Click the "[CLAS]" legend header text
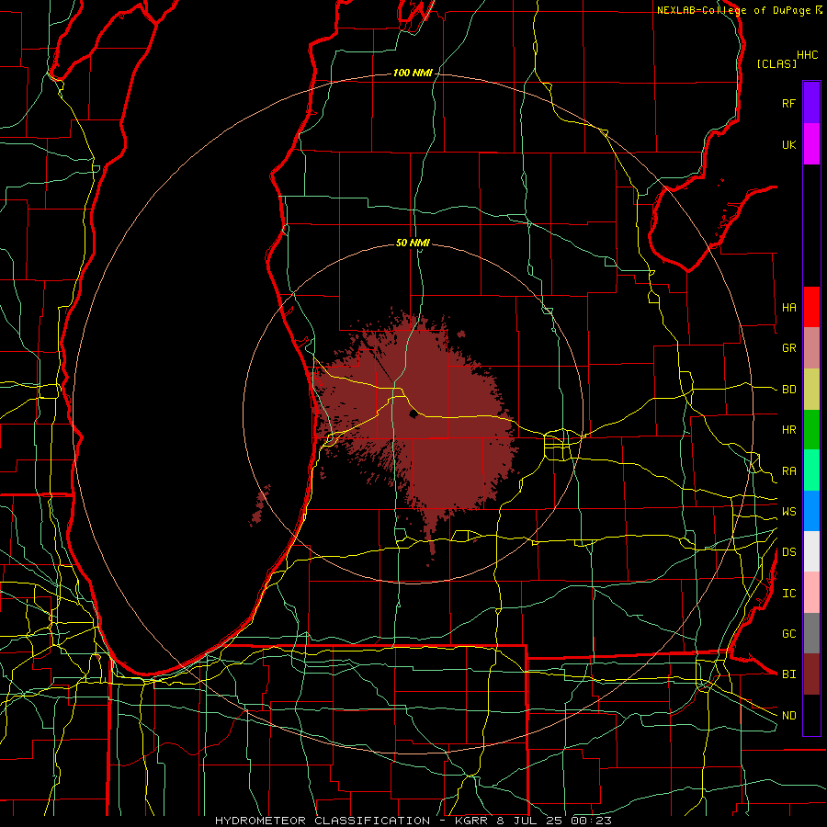 [x=776, y=63]
